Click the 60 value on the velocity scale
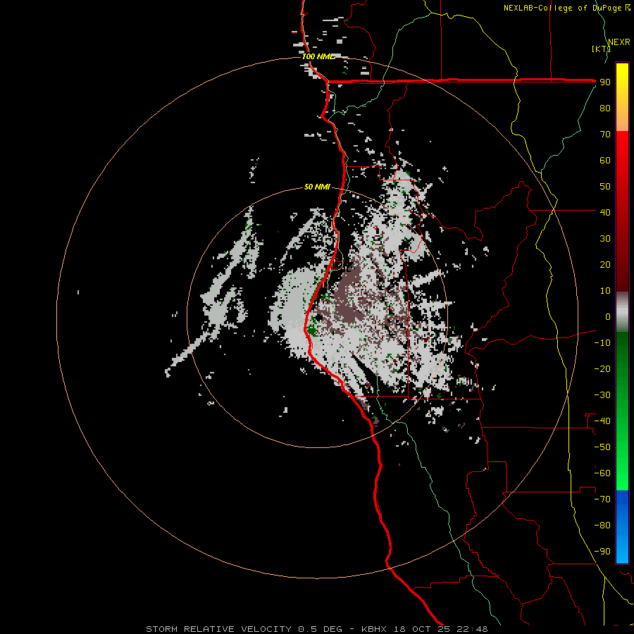 [x=605, y=161]
